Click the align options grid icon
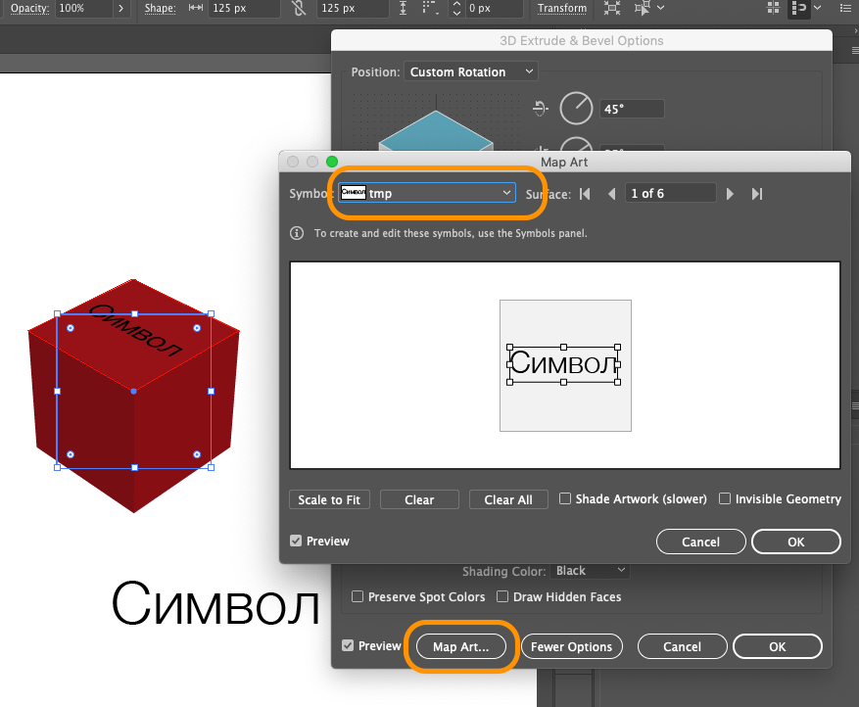This screenshot has width=859, height=707. (773, 8)
